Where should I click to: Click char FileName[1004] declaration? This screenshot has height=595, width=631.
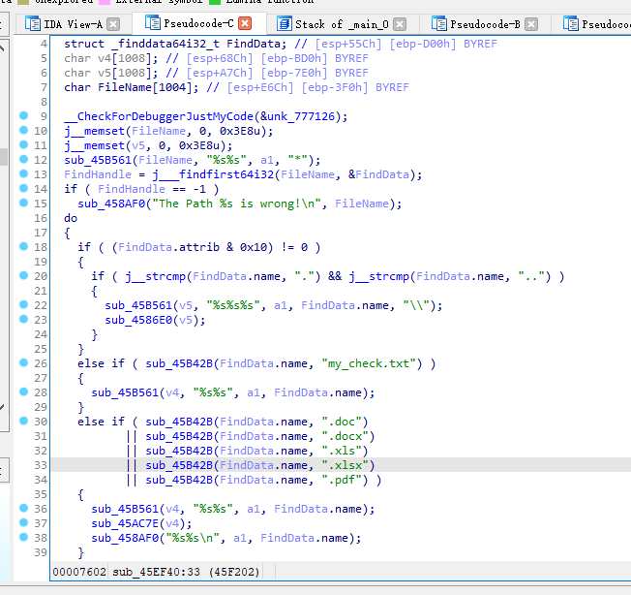[x=132, y=87]
